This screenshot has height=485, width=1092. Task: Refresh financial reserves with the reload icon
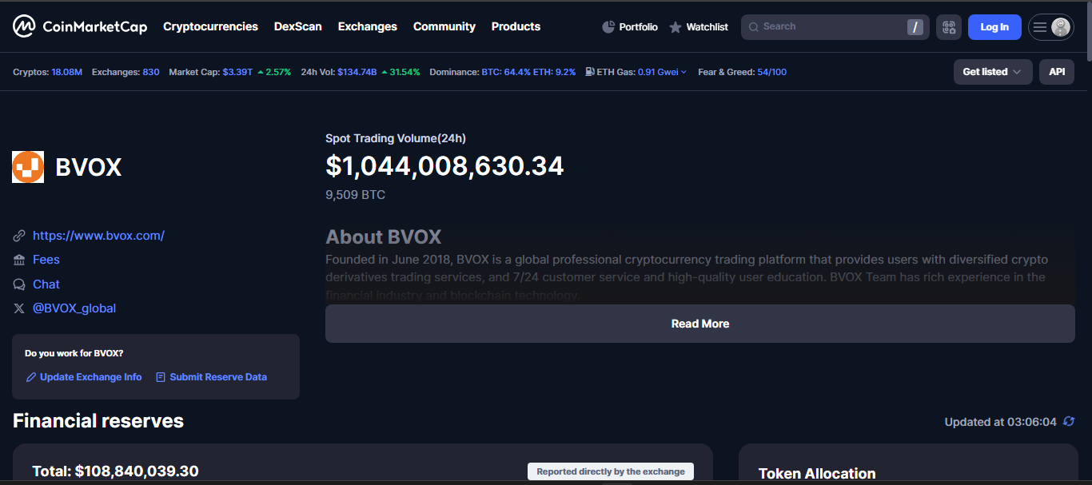(1069, 421)
